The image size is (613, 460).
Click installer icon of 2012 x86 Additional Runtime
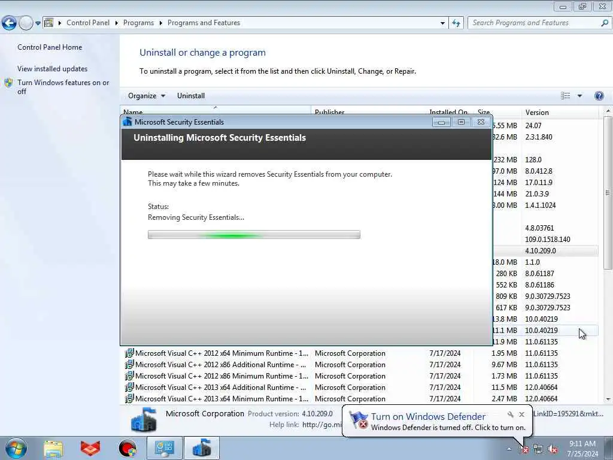[x=129, y=365]
